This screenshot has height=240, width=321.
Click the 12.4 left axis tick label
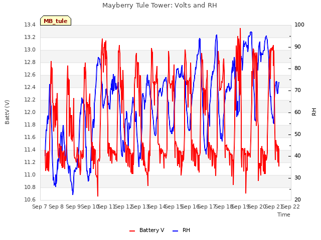click(x=30, y=87)
